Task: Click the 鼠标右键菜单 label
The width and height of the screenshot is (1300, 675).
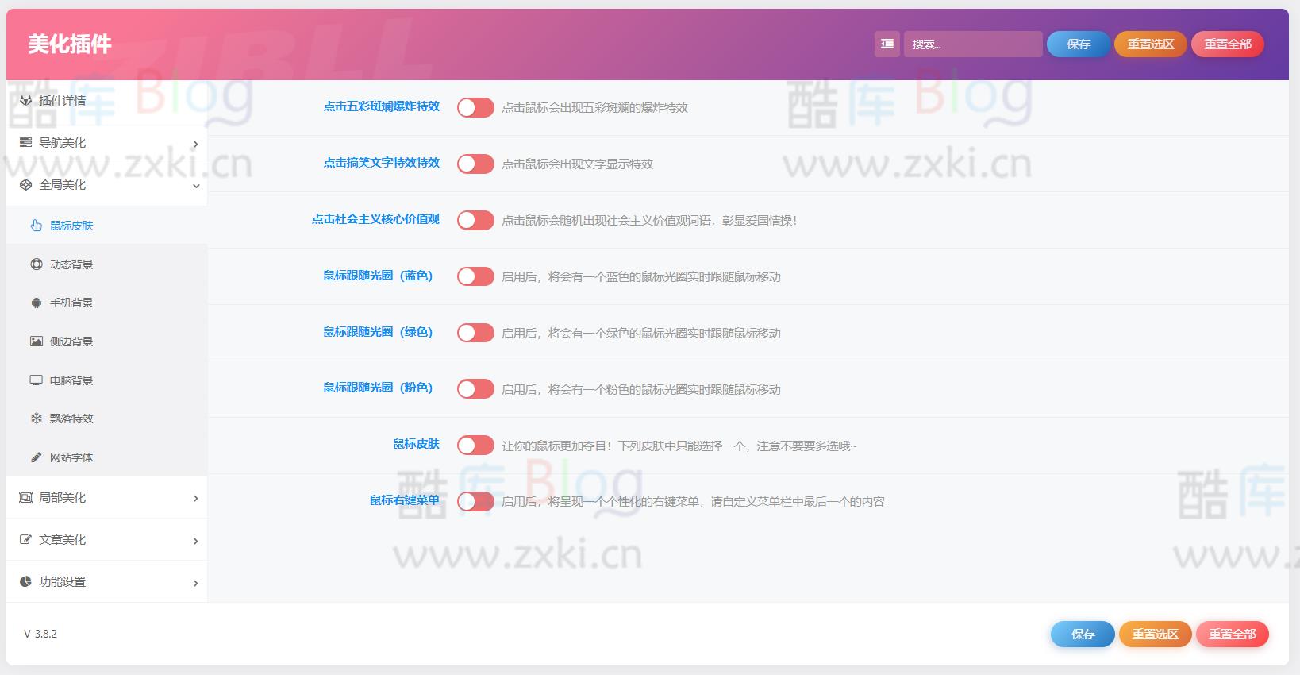Action: tap(405, 500)
